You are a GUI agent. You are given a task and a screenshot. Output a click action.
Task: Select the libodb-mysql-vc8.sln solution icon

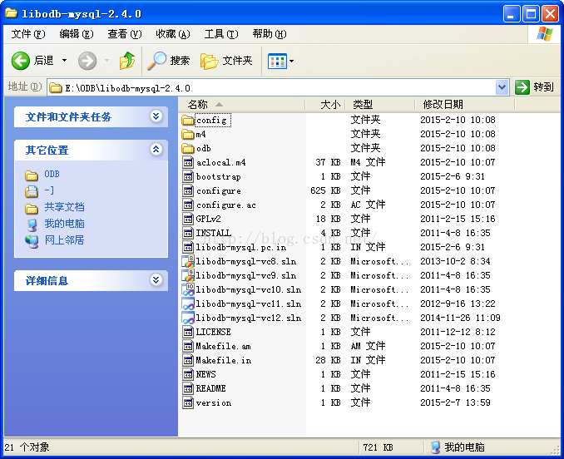click(x=188, y=261)
